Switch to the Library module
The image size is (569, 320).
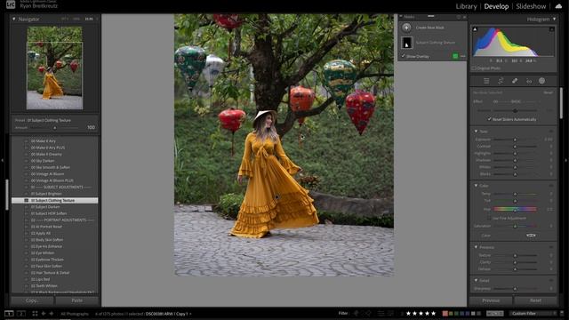pyautogui.click(x=466, y=6)
